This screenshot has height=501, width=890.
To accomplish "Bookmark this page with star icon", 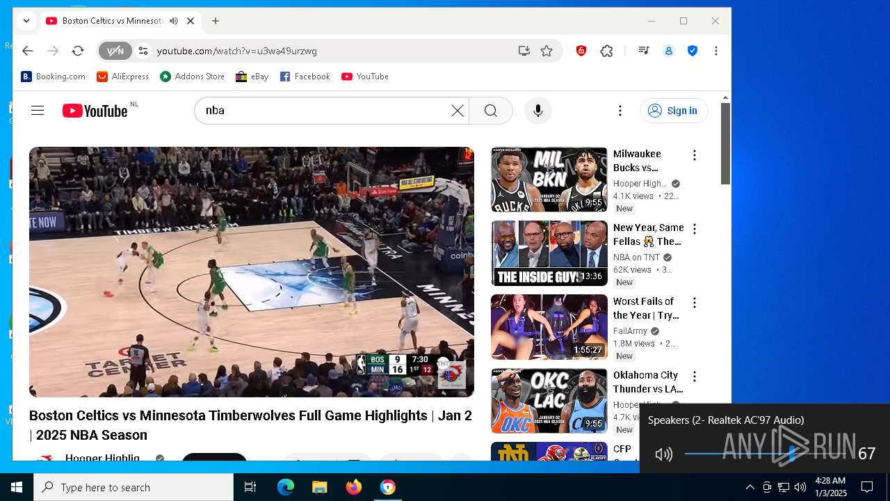I will pyautogui.click(x=547, y=51).
